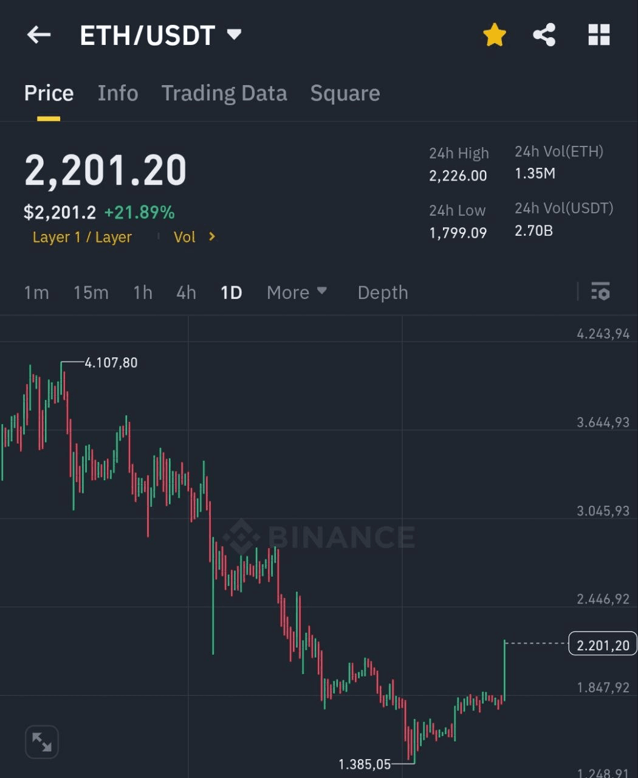The width and height of the screenshot is (638, 778).
Task: Select the 4h timeframe
Action: [x=186, y=292]
